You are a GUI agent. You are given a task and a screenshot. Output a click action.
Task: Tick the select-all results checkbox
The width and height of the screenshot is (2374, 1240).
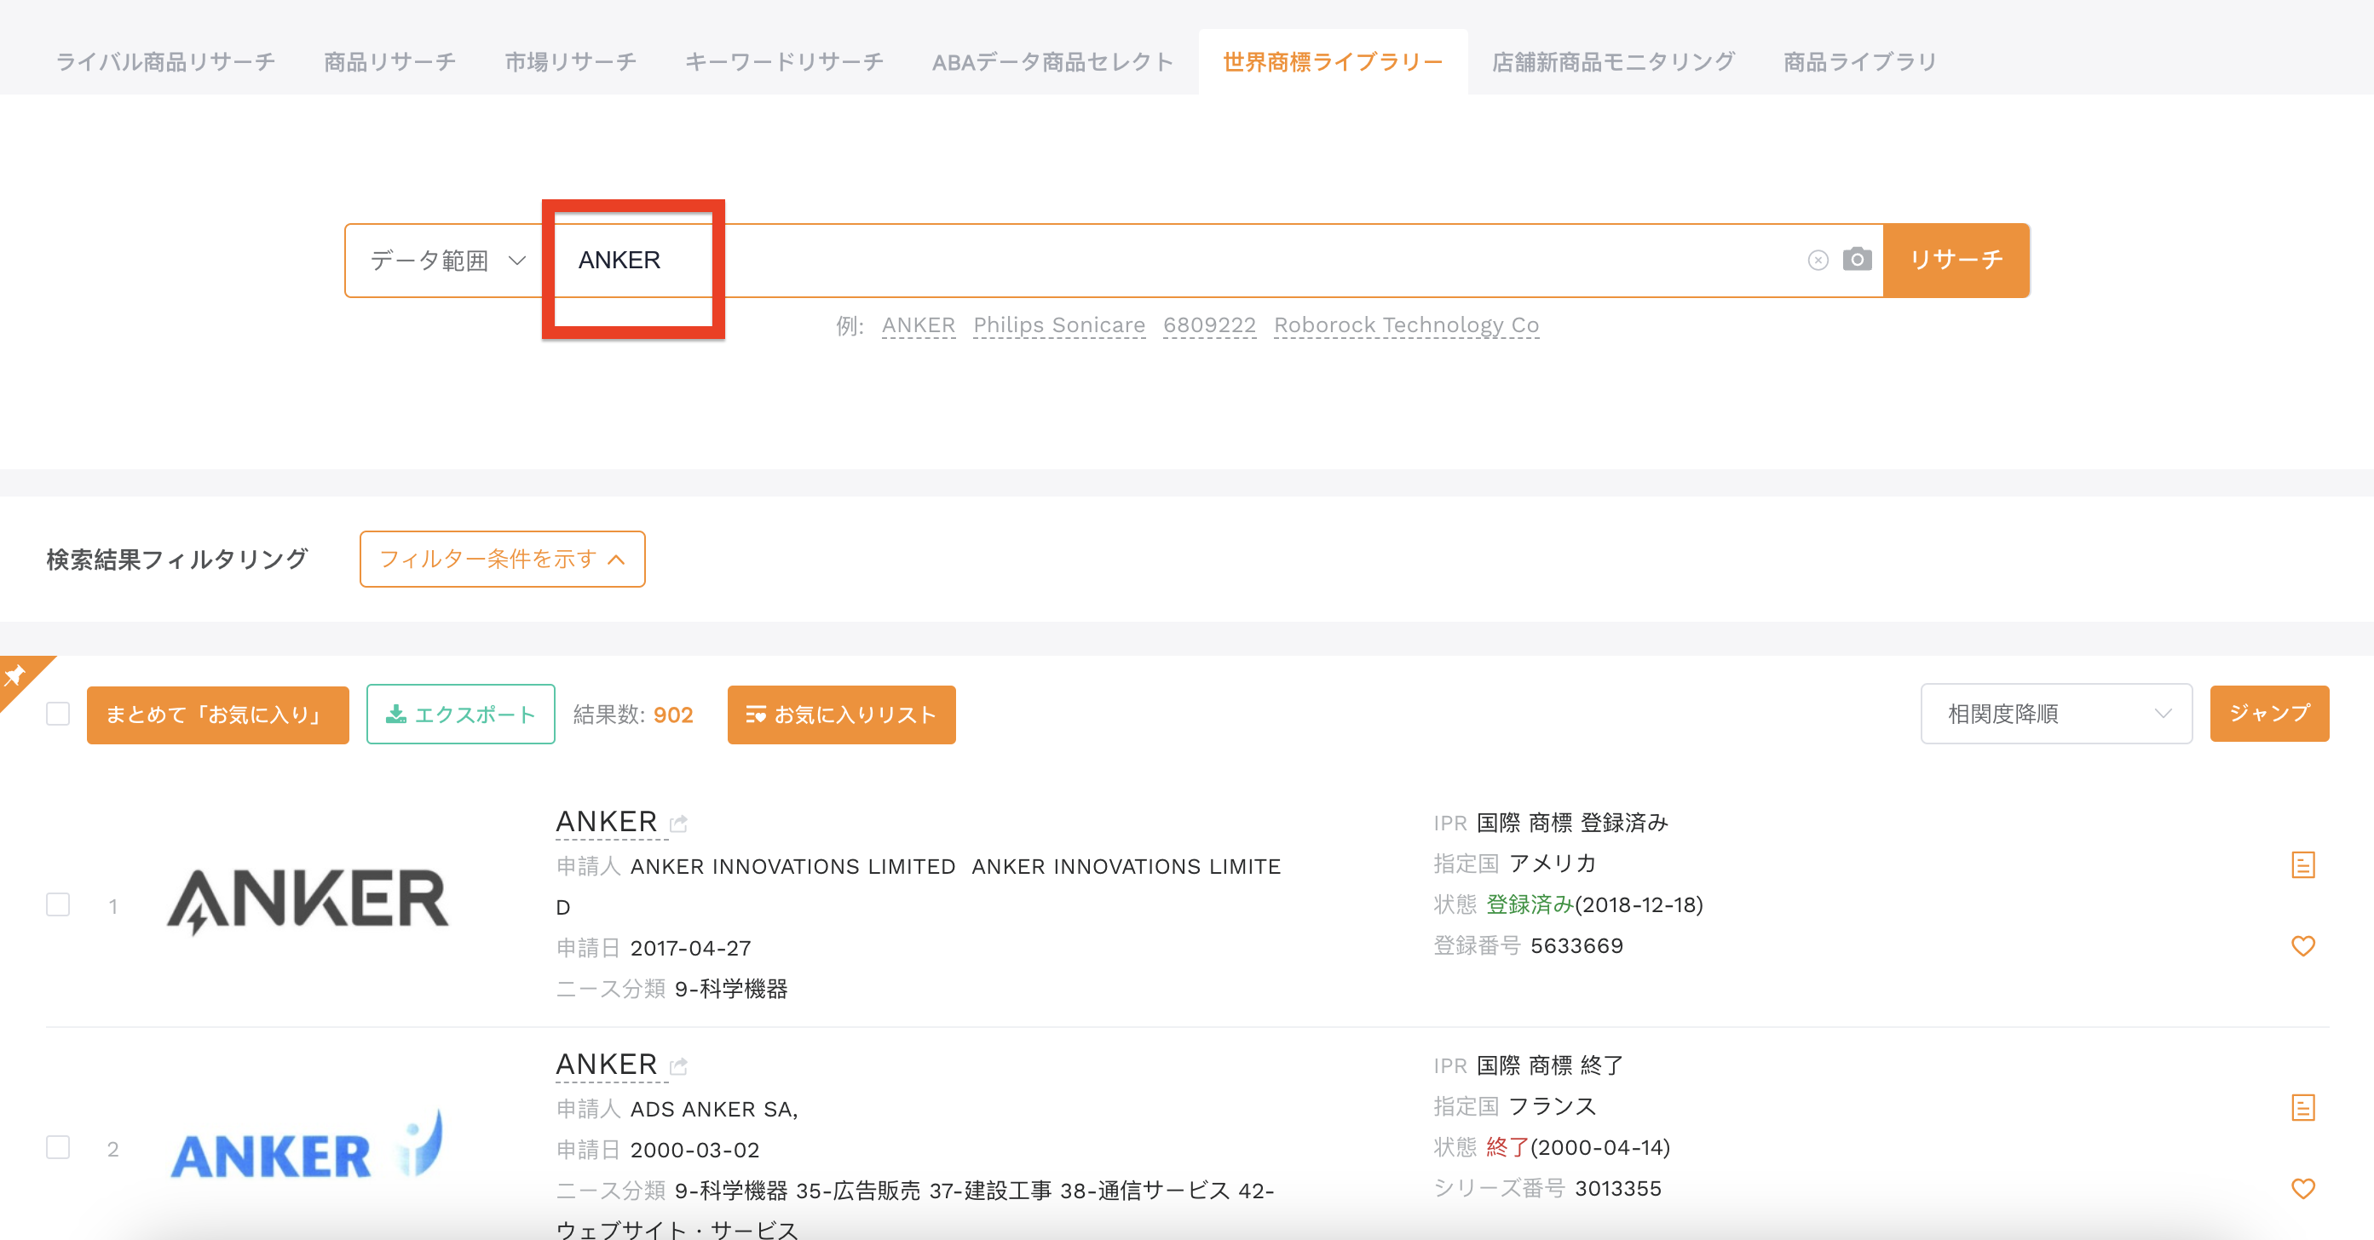click(58, 714)
